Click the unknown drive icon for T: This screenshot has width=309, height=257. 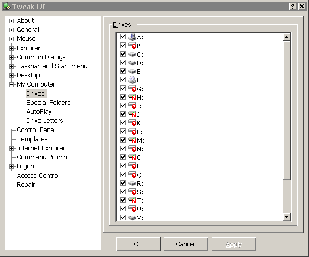point(132,200)
